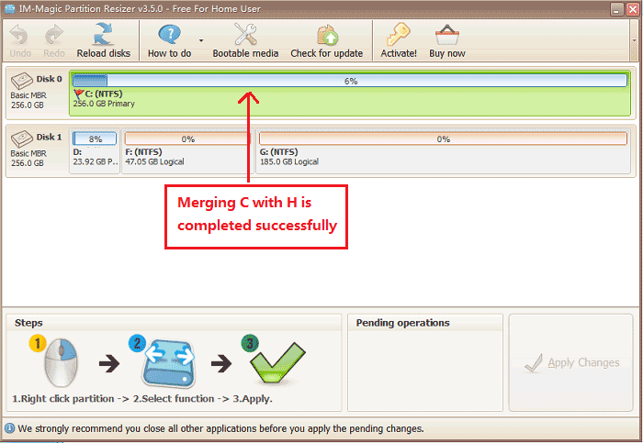Click the C: partition 6% usage bar
643x443 pixels.
coord(350,80)
